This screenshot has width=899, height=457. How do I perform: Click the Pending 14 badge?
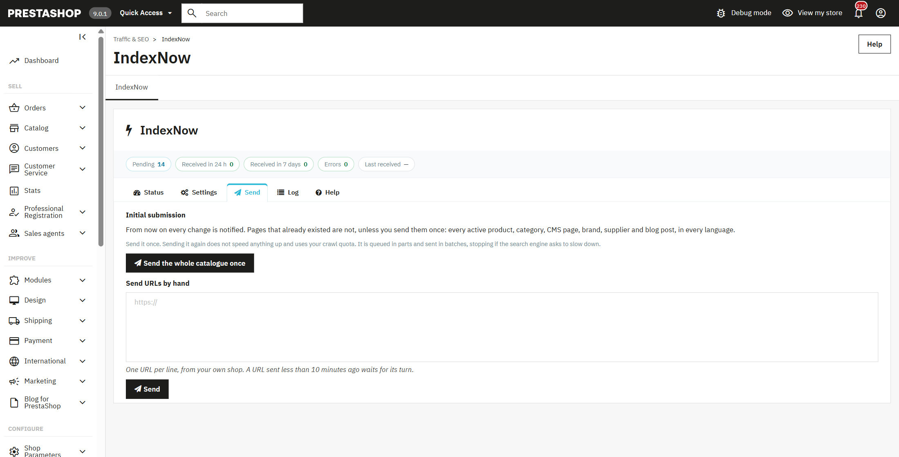148,164
